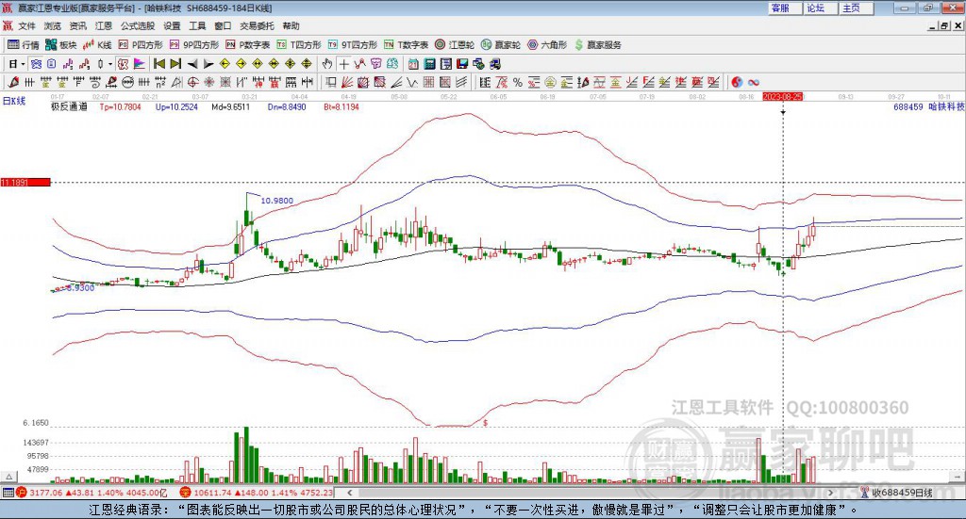Click the first yellow diamond arrow icon
The width and height of the screenshot is (966, 519).
[225, 64]
